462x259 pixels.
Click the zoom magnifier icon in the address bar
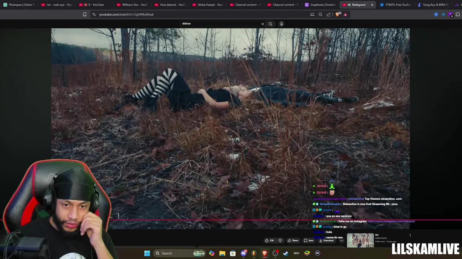(x=320, y=14)
